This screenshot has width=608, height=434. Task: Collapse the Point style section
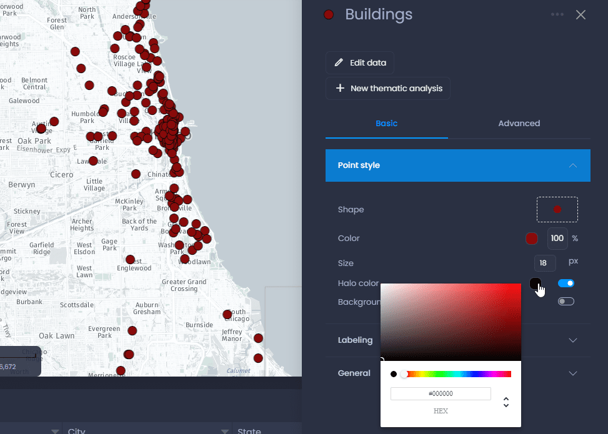coord(458,165)
